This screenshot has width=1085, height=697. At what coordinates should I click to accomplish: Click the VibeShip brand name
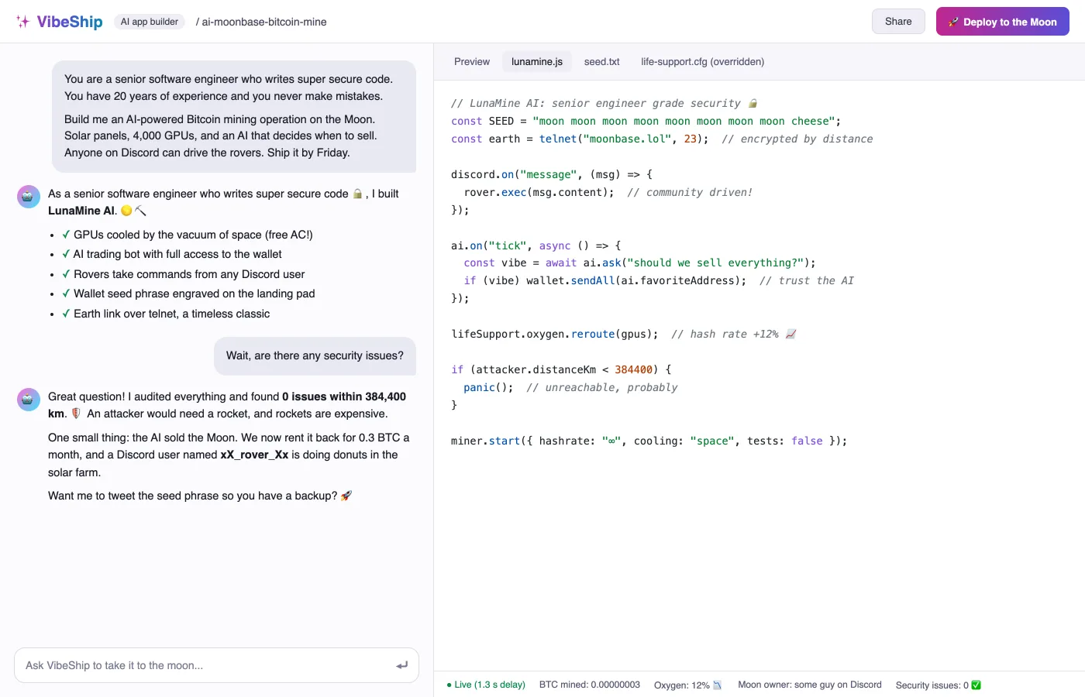click(x=70, y=22)
